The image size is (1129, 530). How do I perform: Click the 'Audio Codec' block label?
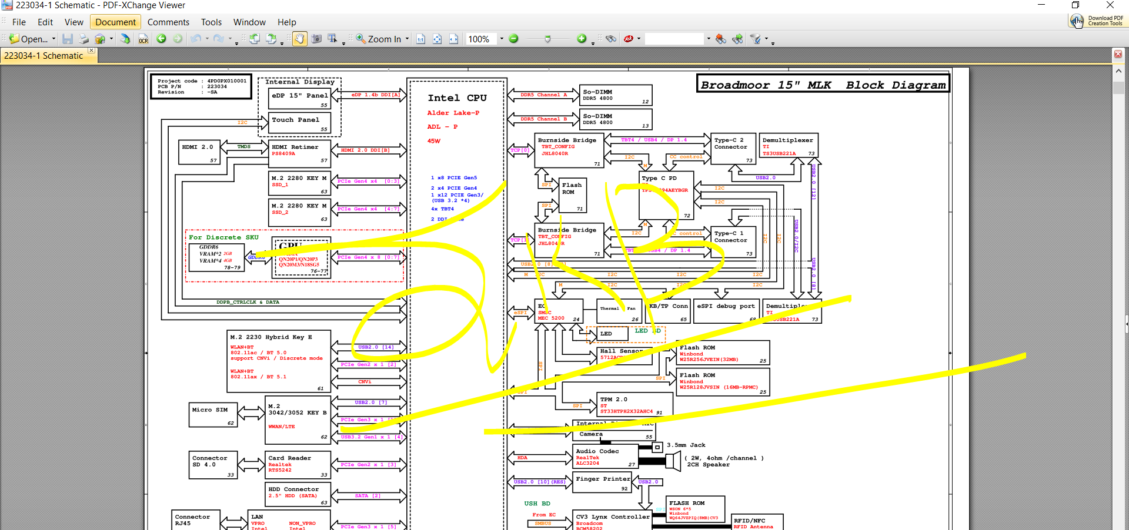[x=597, y=451]
